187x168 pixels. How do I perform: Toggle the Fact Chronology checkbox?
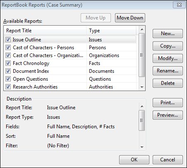8,63
